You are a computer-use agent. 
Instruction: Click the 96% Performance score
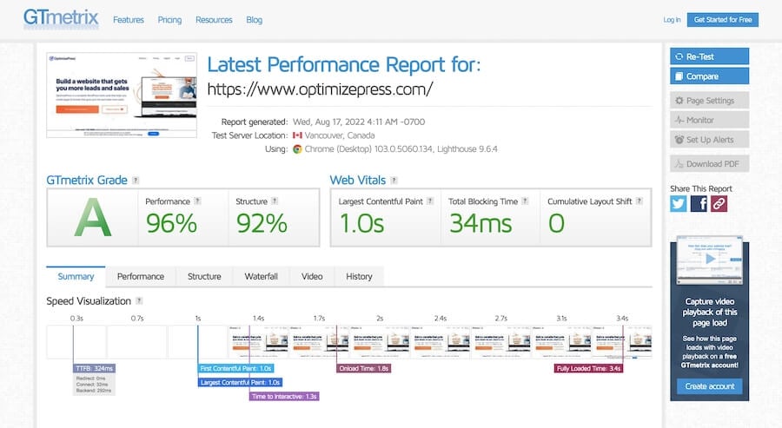tap(171, 223)
